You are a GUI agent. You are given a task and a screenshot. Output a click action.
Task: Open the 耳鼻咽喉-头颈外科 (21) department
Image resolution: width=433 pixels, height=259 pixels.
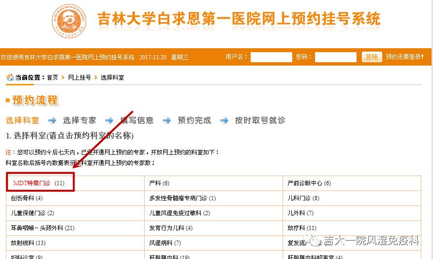(43, 228)
